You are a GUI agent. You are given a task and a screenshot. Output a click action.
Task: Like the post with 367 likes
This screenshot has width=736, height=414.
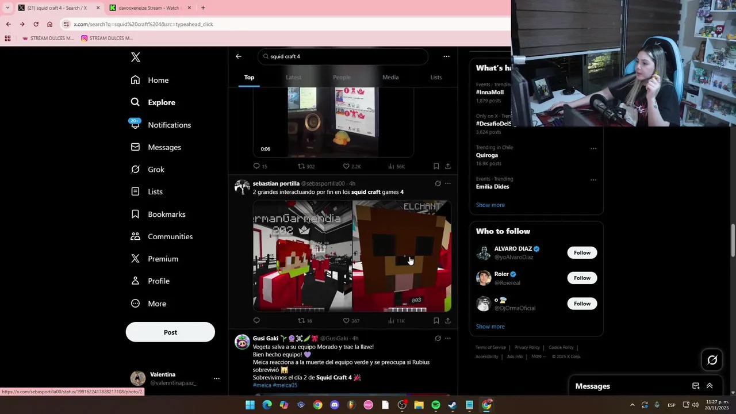click(x=351, y=321)
